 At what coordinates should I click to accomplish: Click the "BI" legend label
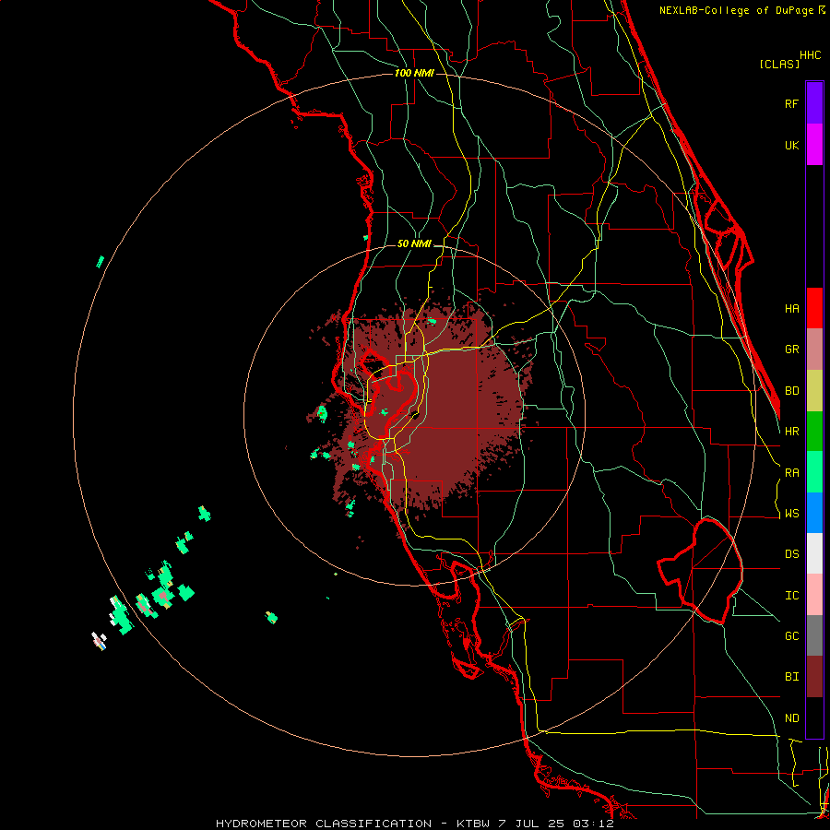coord(791,677)
